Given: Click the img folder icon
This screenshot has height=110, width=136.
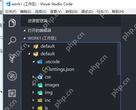Looking at the screenshot, I should [x=40, y=92].
